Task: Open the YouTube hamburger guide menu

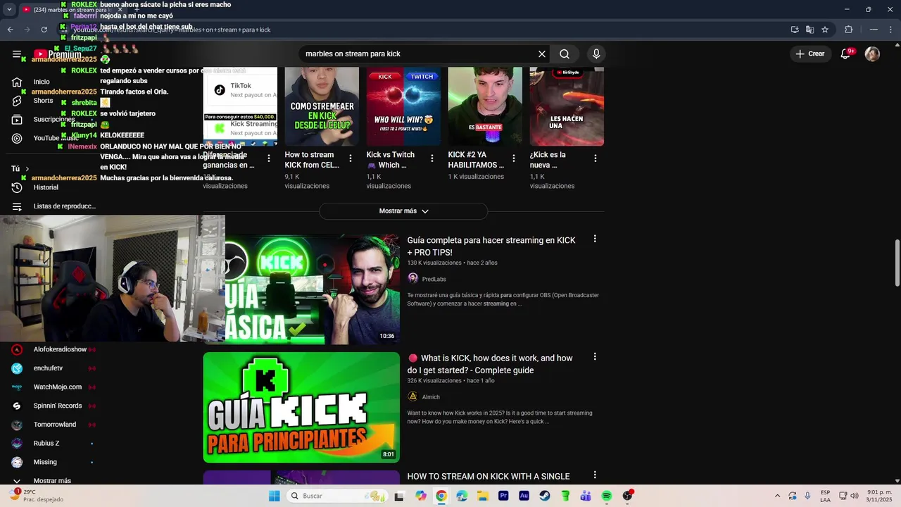Action: pos(17,54)
